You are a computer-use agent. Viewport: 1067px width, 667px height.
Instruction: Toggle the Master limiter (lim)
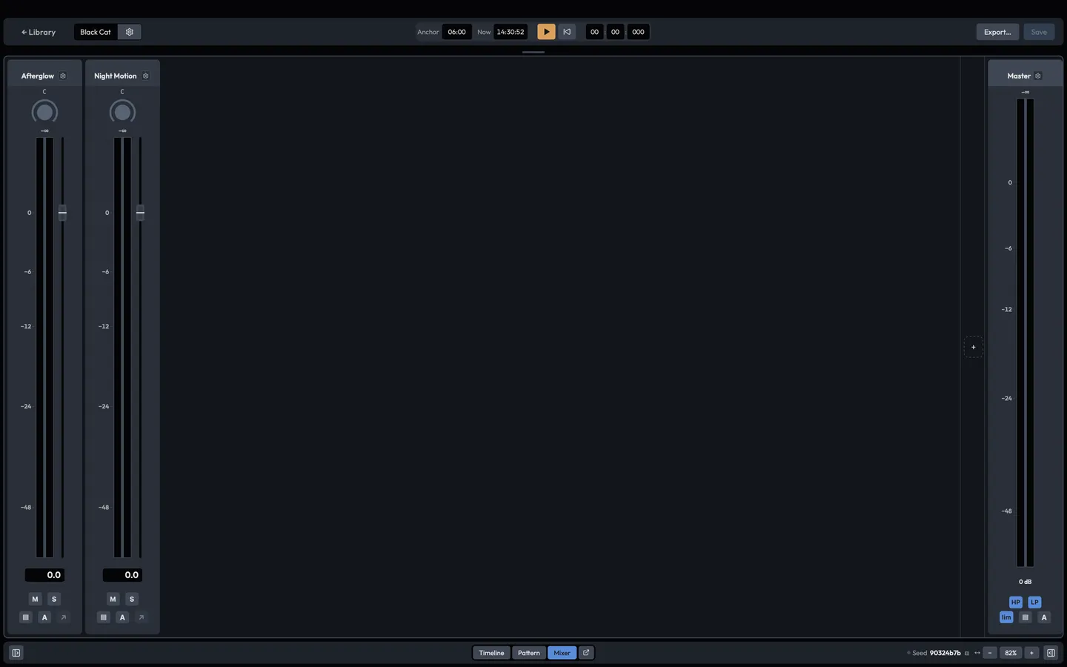[1006, 617]
